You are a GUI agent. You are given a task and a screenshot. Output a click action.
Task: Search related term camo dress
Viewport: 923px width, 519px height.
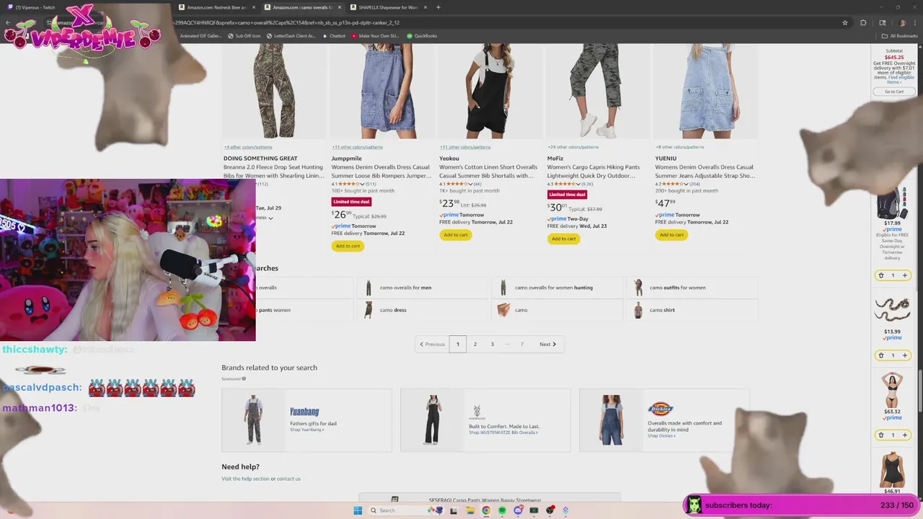pos(423,310)
